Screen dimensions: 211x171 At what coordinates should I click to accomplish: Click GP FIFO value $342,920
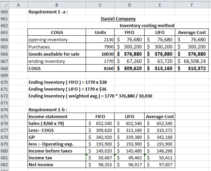click(100, 137)
